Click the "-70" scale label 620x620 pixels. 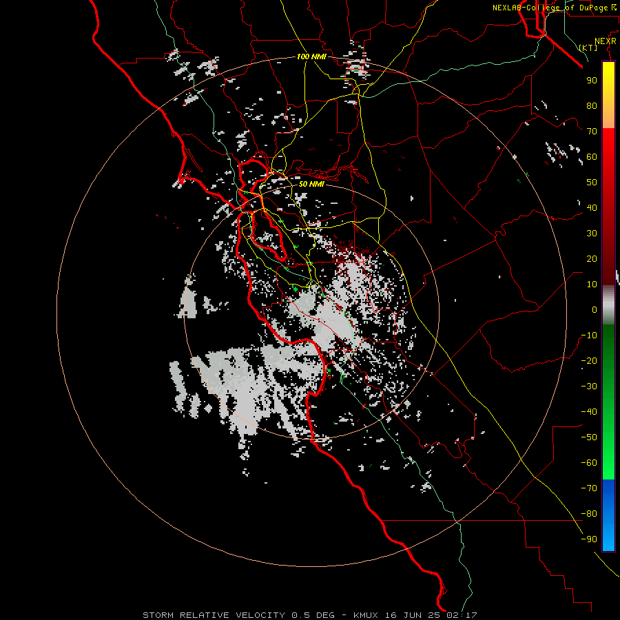589,488
